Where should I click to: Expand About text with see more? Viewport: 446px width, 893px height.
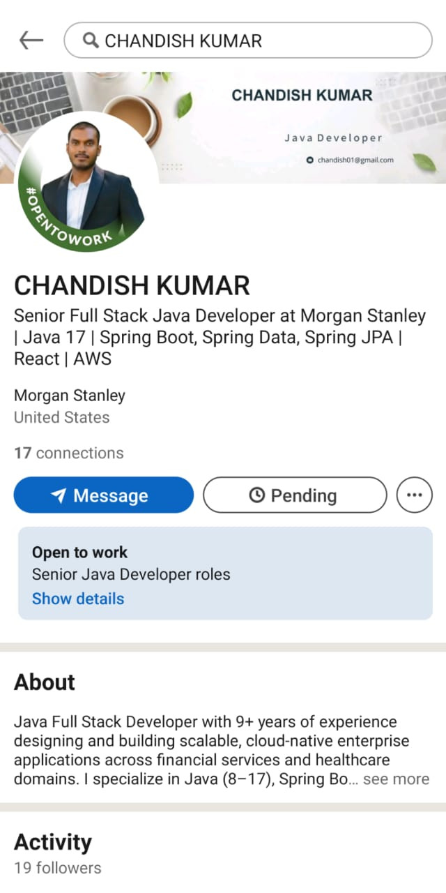tap(396, 779)
